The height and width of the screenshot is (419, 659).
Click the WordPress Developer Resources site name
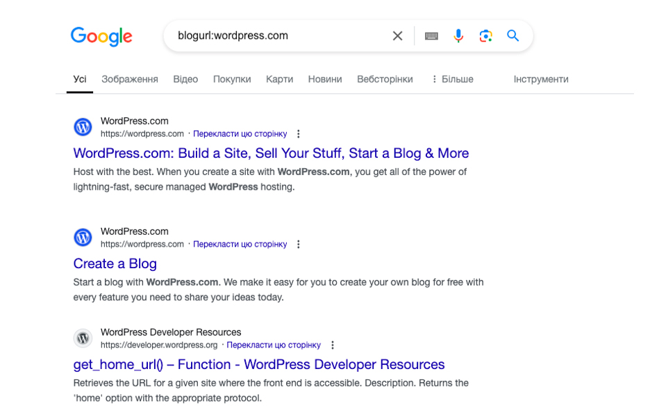pyautogui.click(x=171, y=332)
